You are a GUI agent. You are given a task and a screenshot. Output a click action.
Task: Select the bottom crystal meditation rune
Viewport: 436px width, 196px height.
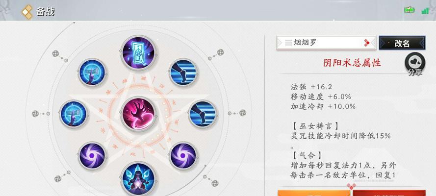click(x=138, y=179)
